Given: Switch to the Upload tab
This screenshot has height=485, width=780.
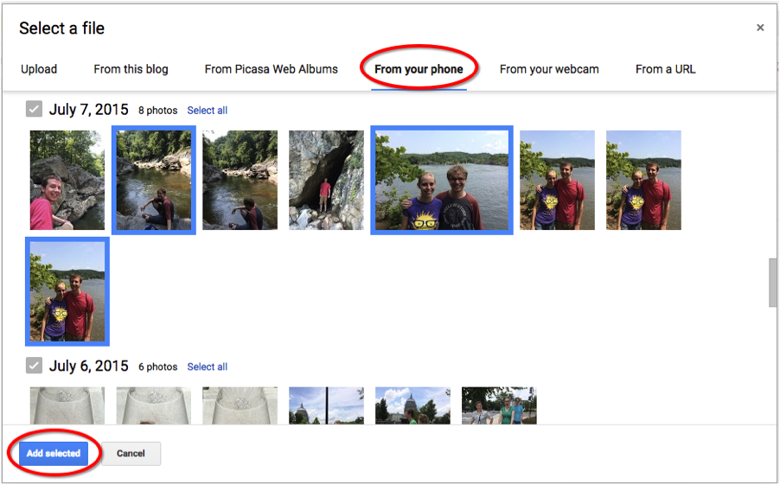Looking at the screenshot, I should coord(39,69).
